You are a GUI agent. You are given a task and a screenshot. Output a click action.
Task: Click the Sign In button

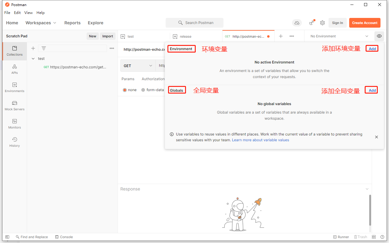point(338,23)
